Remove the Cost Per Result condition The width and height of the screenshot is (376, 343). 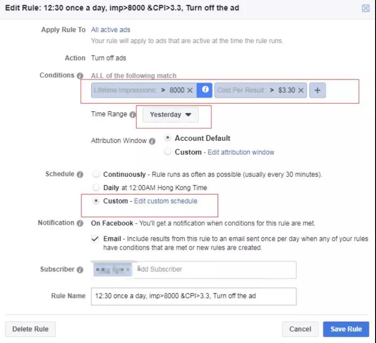tap(301, 90)
